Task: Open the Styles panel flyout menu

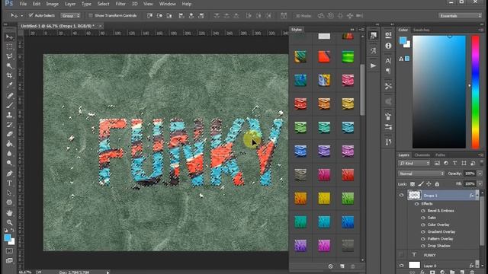Action: click(x=361, y=30)
